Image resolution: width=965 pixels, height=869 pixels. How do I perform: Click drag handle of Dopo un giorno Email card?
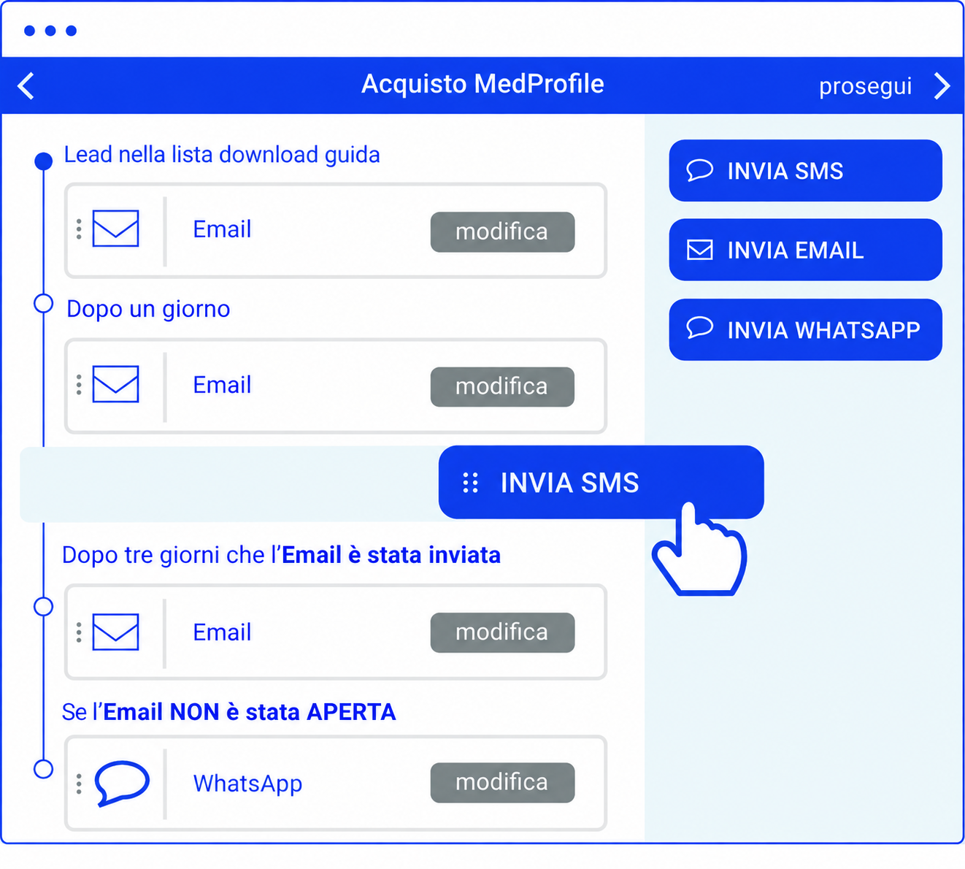click(x=79, y=385)
